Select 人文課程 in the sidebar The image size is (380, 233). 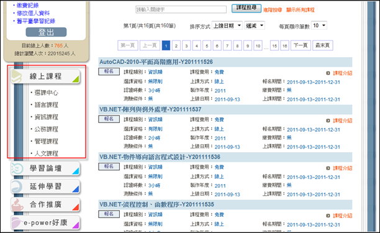[46, 153]
